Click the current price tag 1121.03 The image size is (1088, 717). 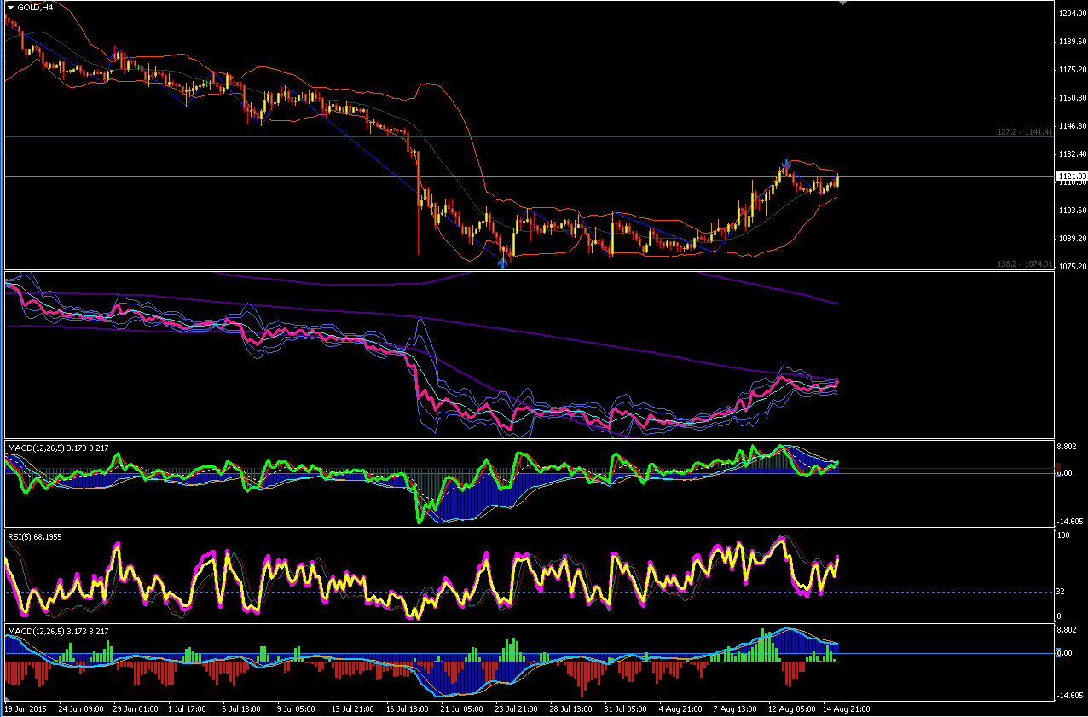click(1072, 176)
